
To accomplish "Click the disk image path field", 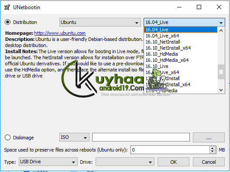I will point(141,137).
